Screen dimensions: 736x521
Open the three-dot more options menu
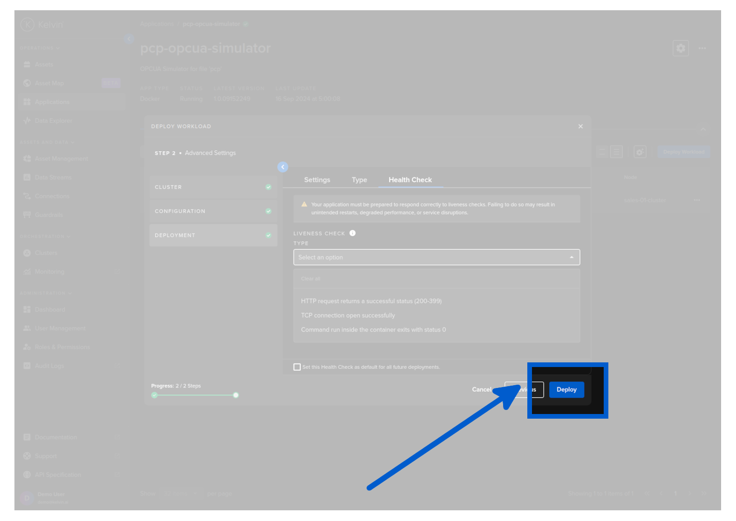[702, 48]
